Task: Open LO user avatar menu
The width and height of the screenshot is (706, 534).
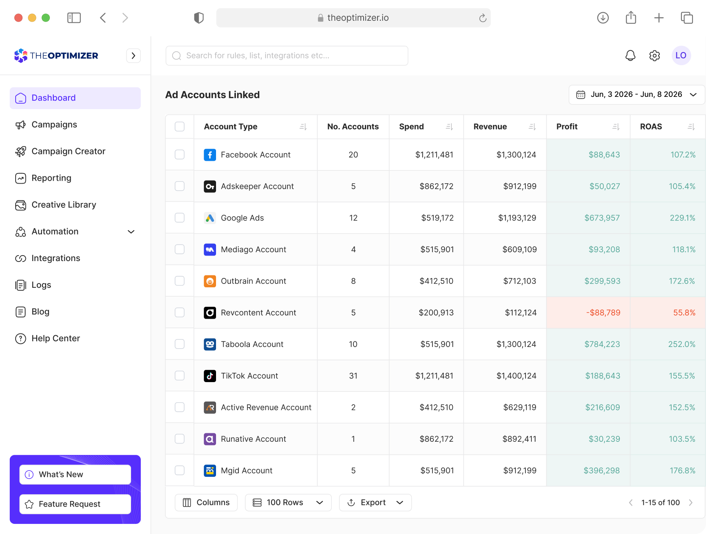Action: [x=681, y=55]
